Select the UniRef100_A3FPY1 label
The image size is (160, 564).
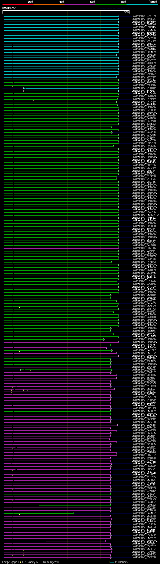tap(143, 552)
